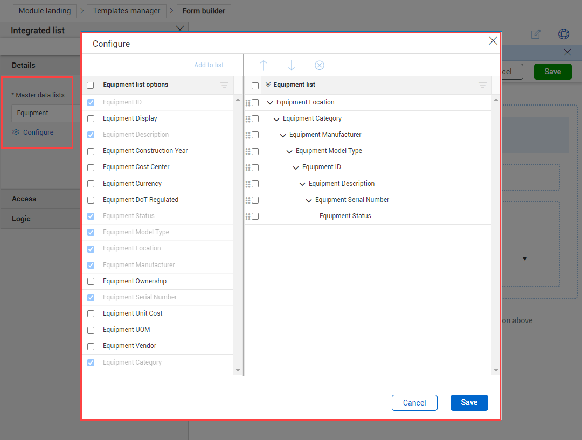Collapse the Equipment Location tree item
Image resolution: width=582 pixels, height=440 pixels.
pyautogui.click(x=269, y=102)
